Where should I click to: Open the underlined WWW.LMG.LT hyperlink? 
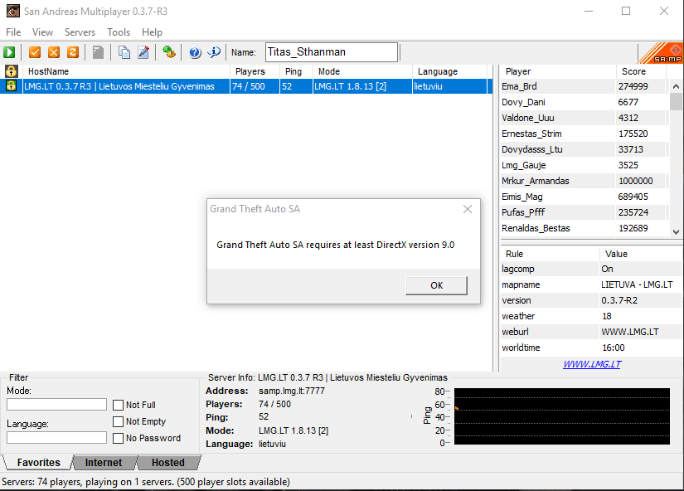[592, 364]
